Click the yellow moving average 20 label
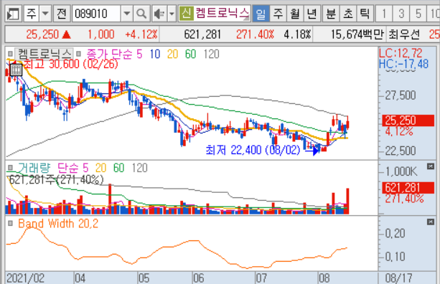Image resolution: width=440 pixels, height=284 pixels. pos(172,54)
